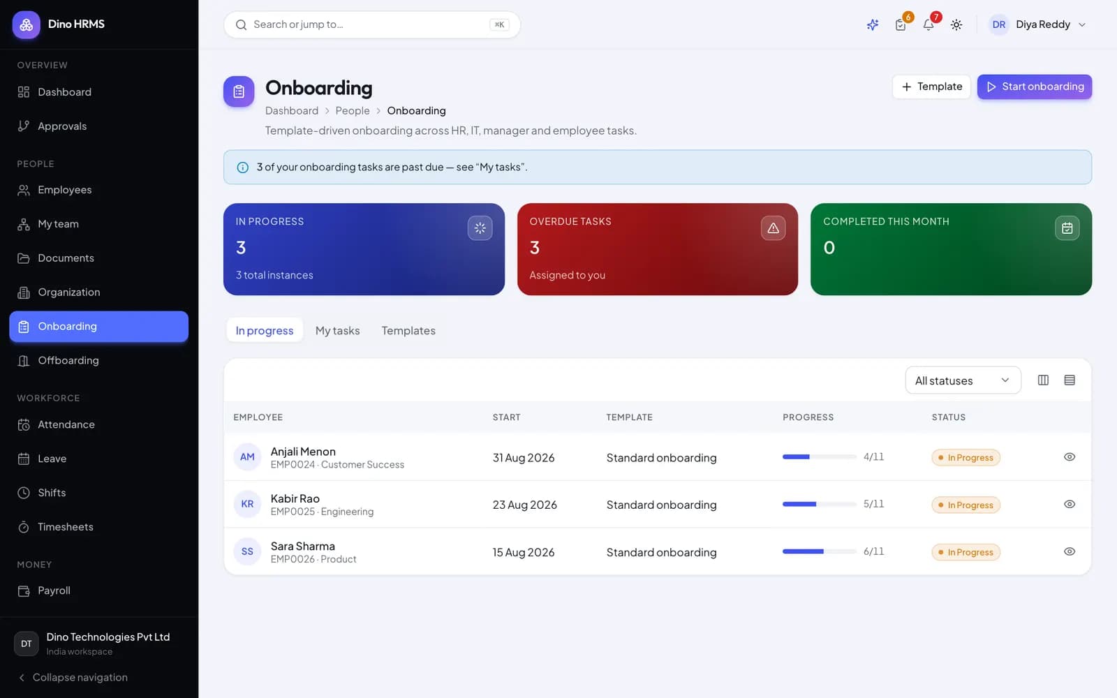Click the Payroll wallet icon in sidebar

(x=24, y=591)
